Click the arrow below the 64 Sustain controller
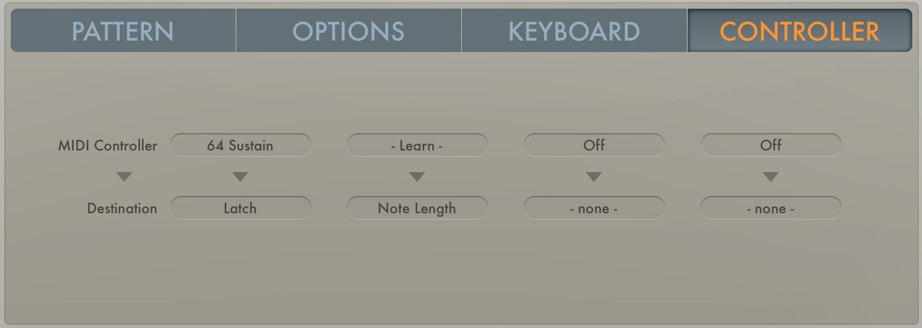Screen dimensions: 922x328 click(241, 176)
